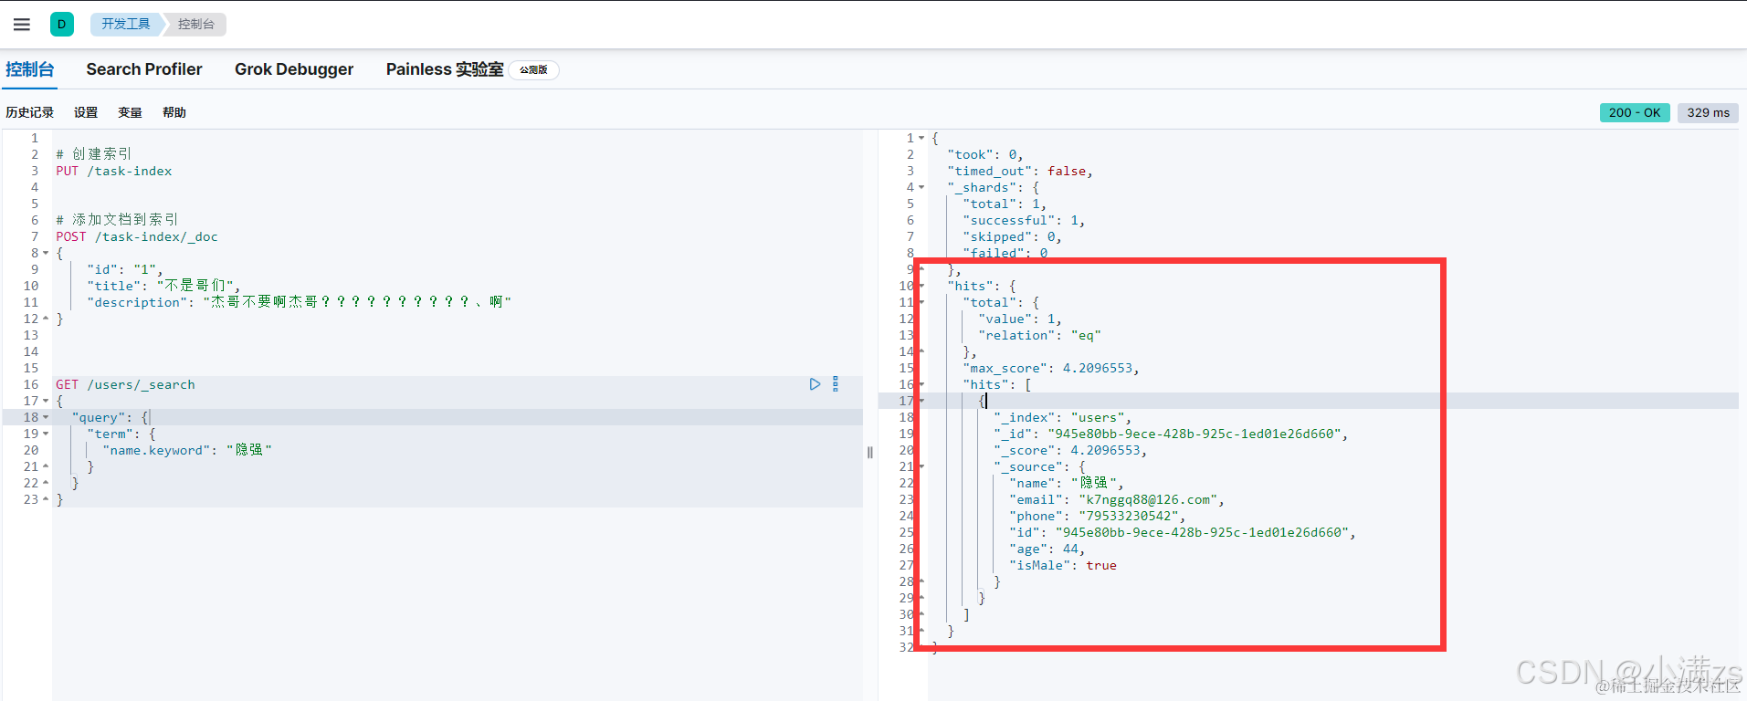The width and height of the screenshot is (1747, 701).
Task: Click the panel resize handle
Action: tap(869, 452)
